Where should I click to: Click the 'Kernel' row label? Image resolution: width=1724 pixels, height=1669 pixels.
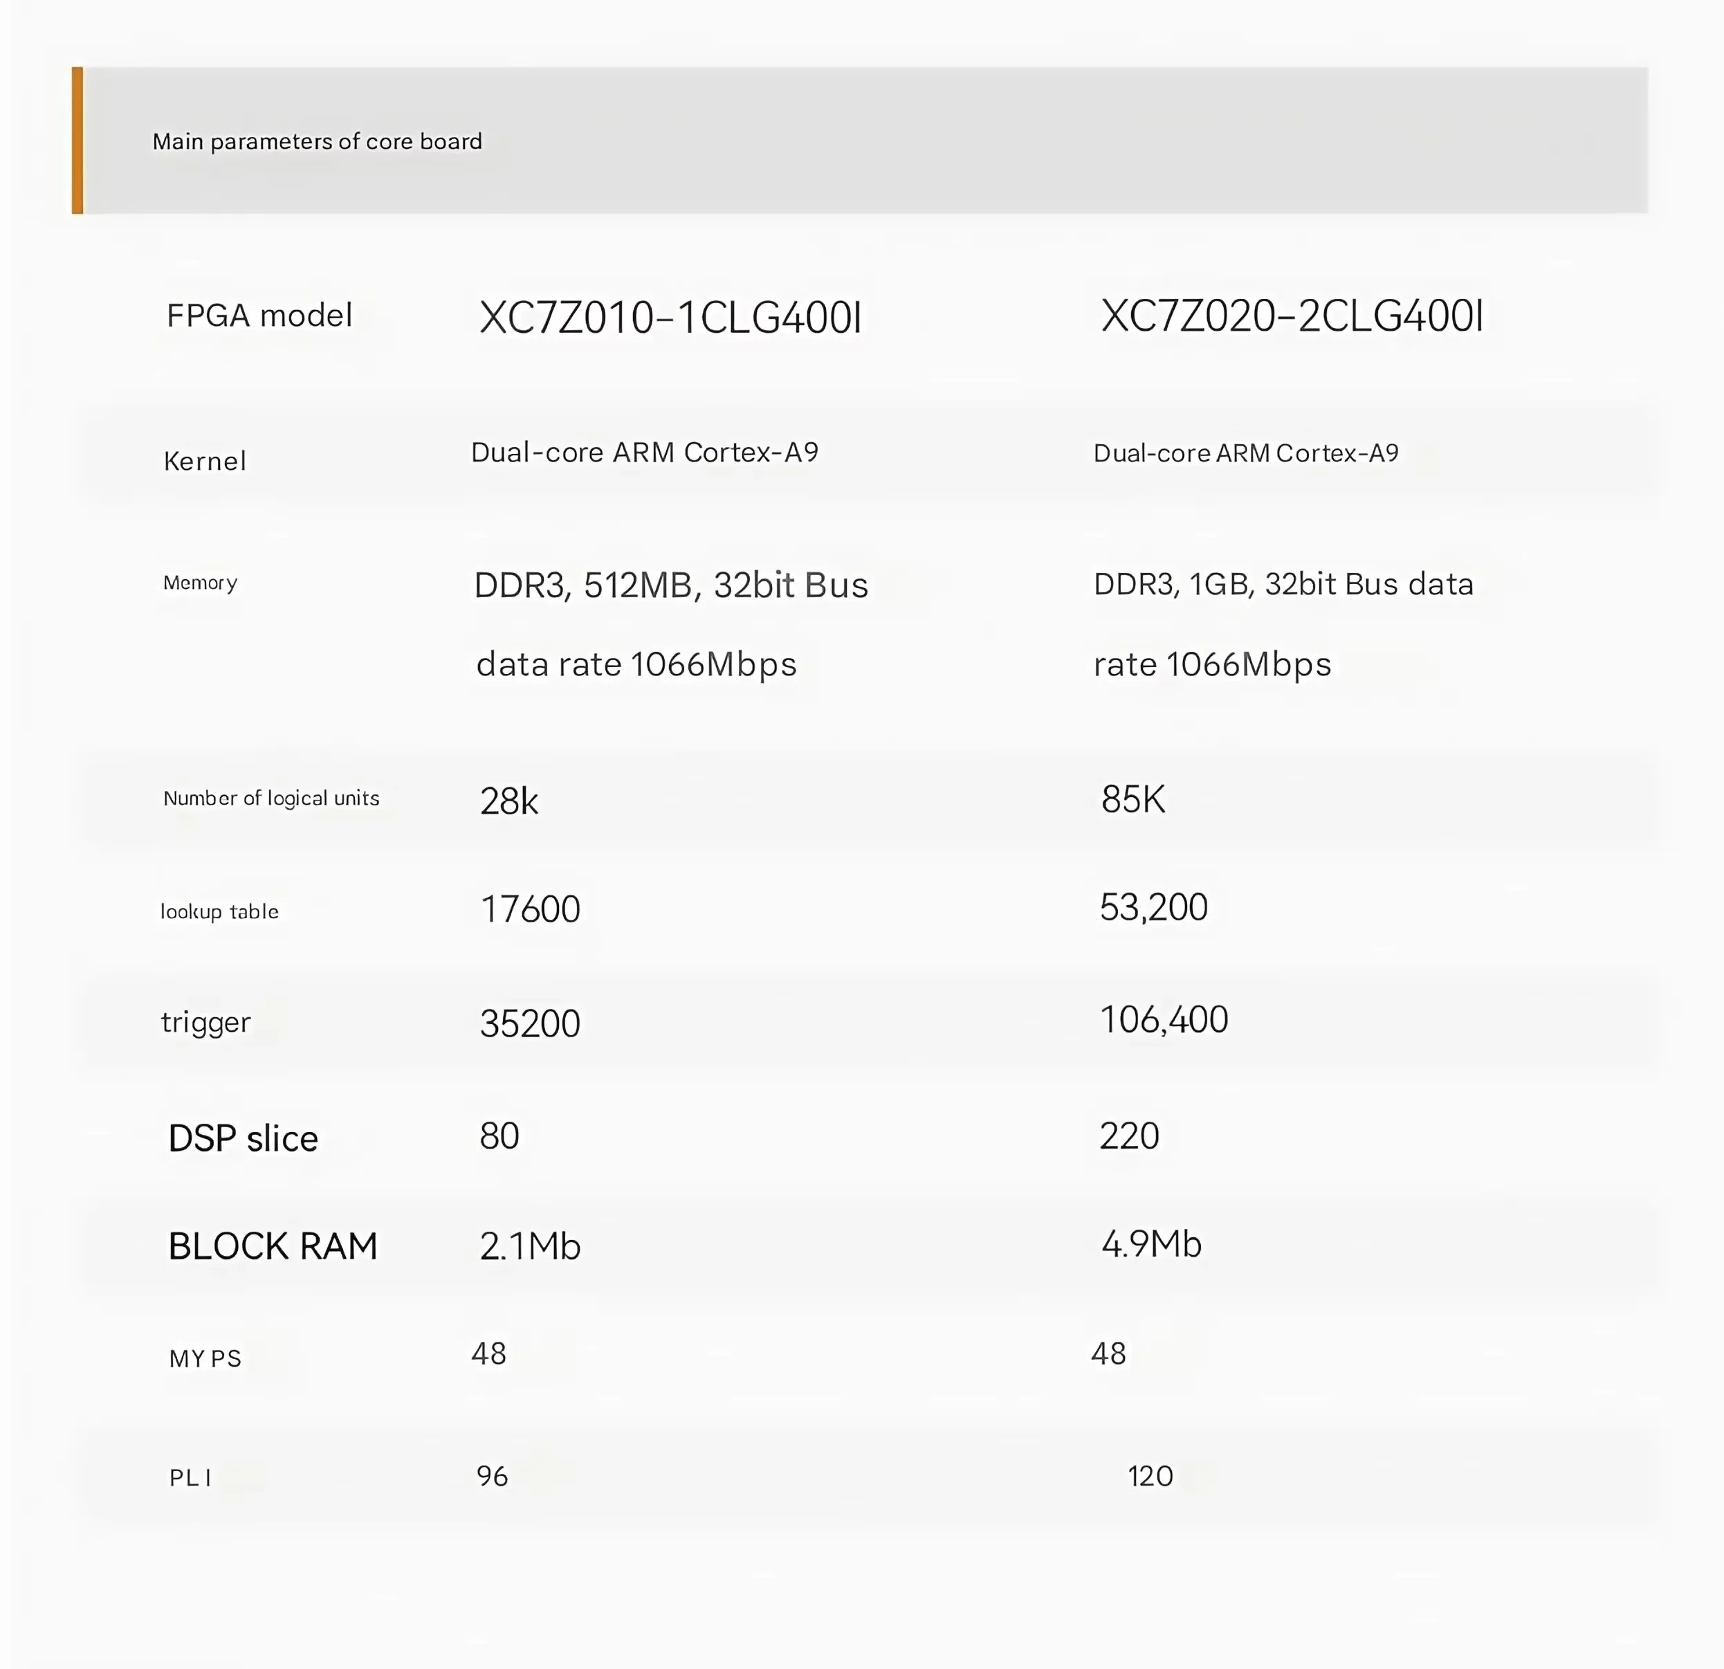(205, 461)
